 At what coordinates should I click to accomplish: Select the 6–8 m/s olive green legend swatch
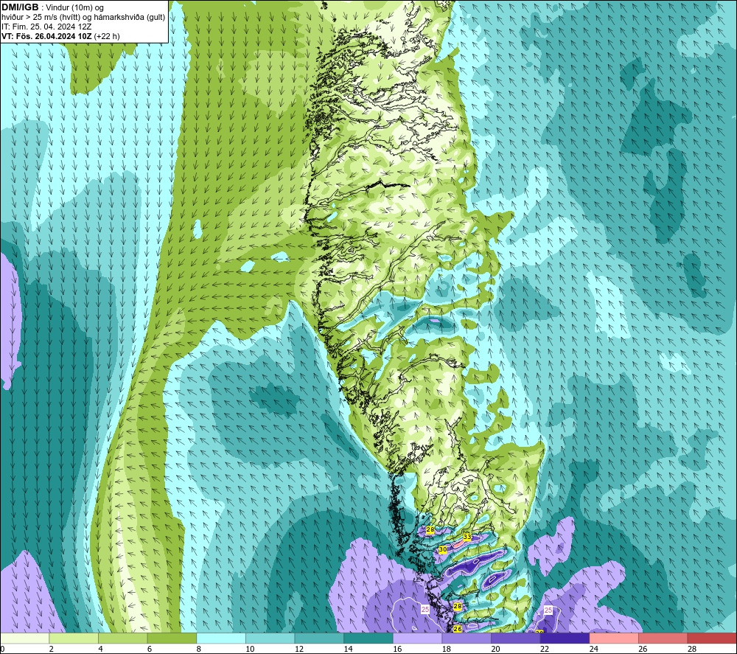coord(172,638)
